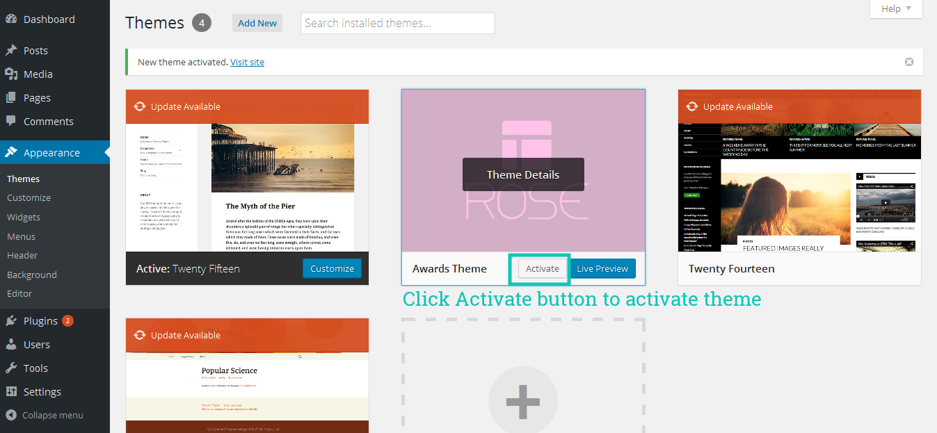Select the Appearance menu
Viewport: 937px width, 433px height.
pyautogui.click(x=51, y=152)
